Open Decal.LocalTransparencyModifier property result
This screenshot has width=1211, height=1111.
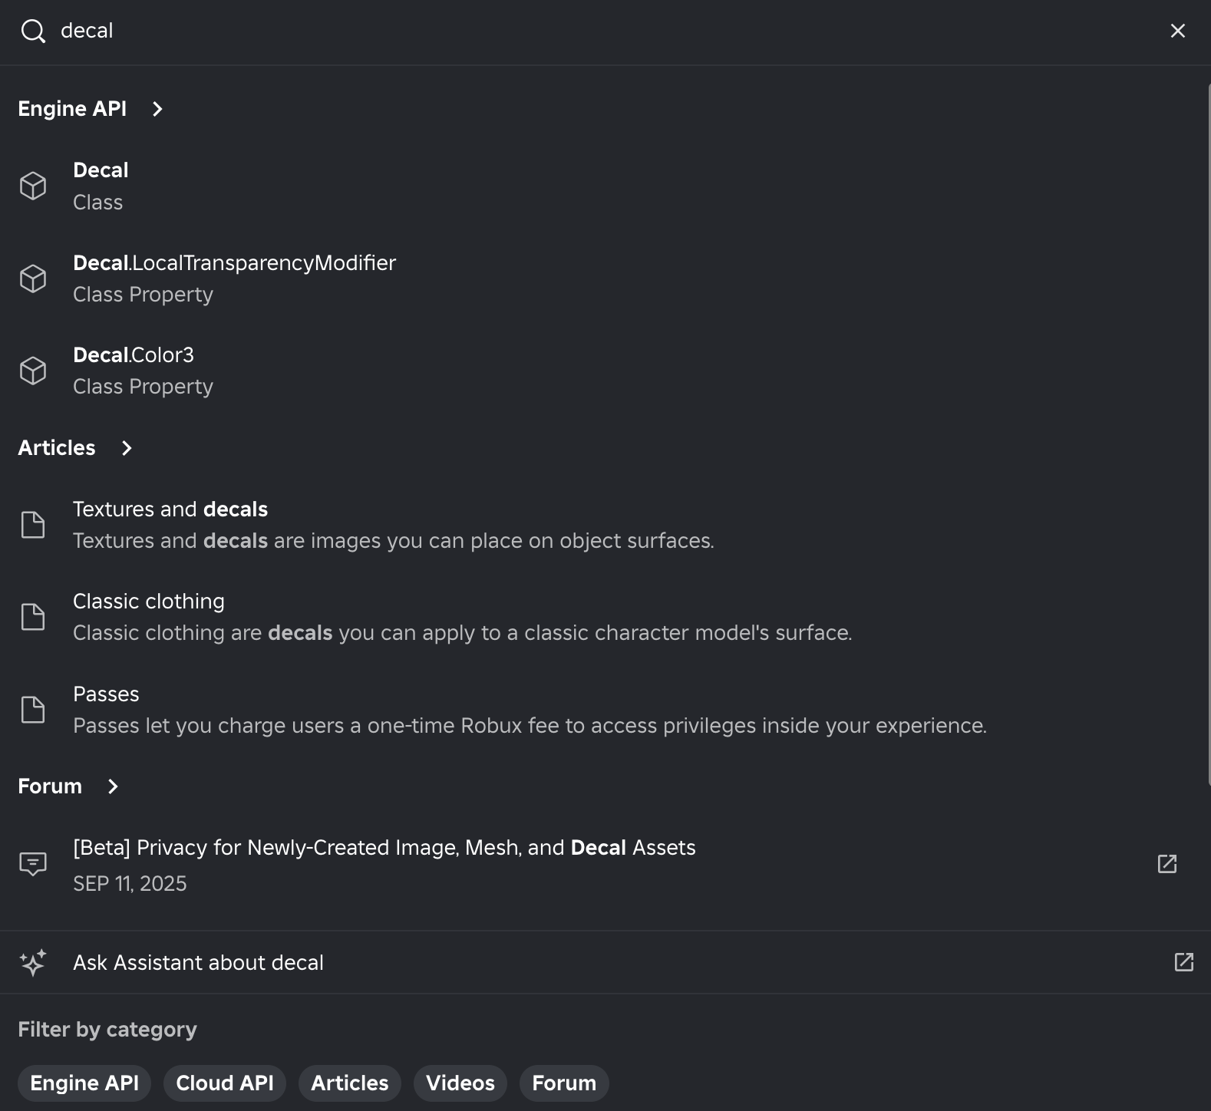click(x=605, y=279)
